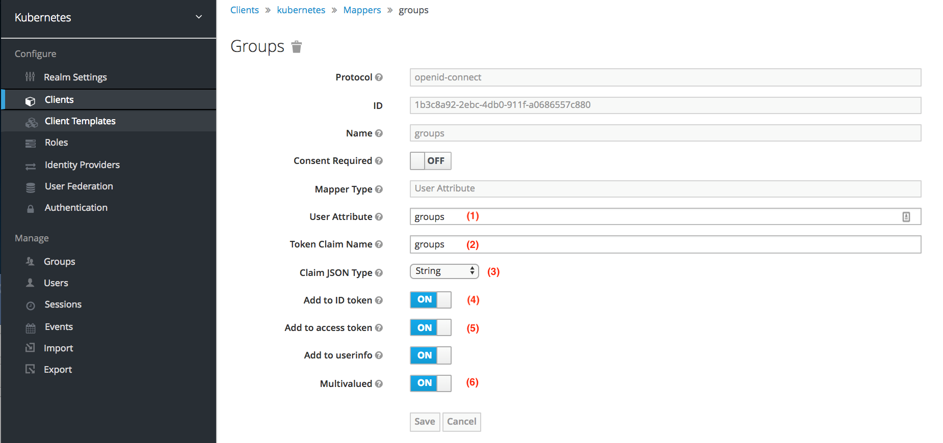Click the ID field value
Image resolution: width=943 pixels, height=443 pixels.
click(665, 105)
